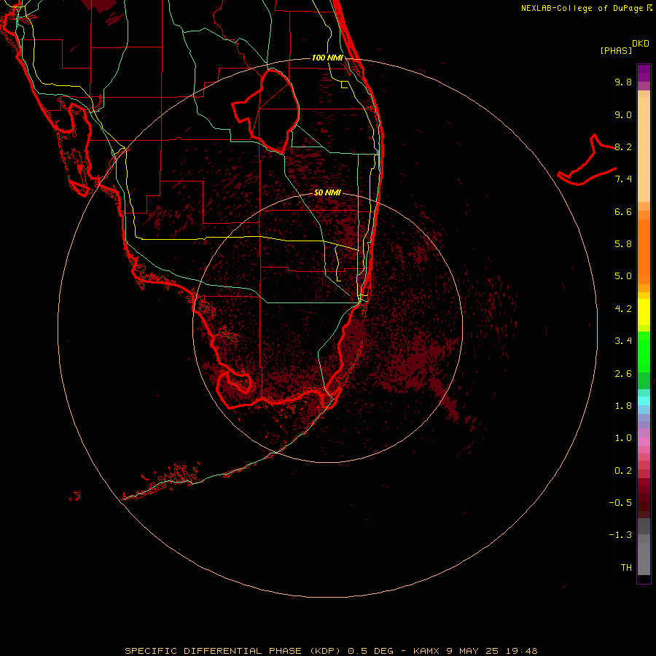Click the 6.6 legend value
The height and width of the screenshot is (656, 656).
[623, 211]
